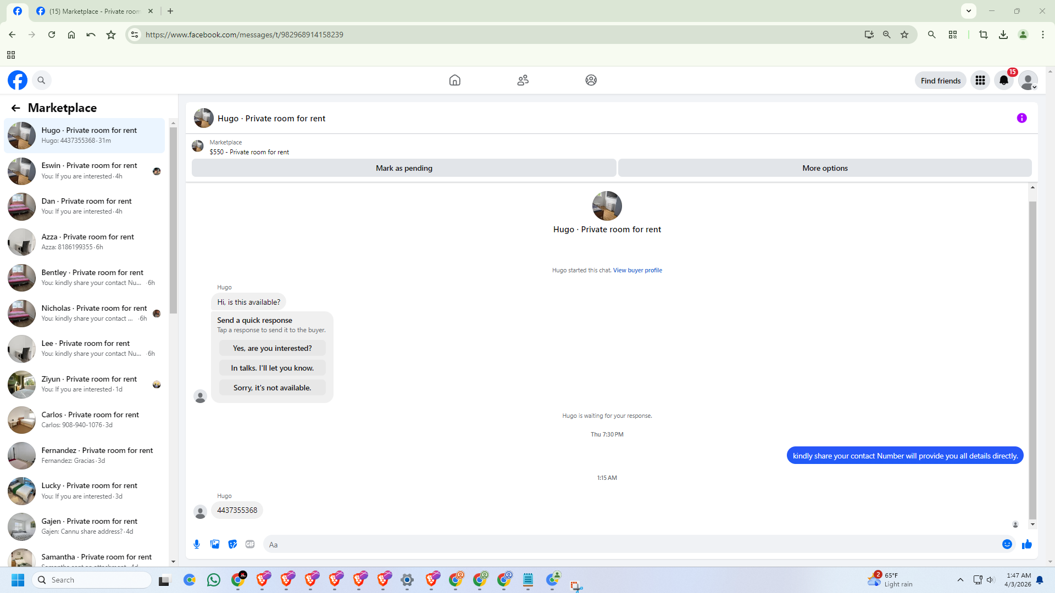Viewport: 1055px width, 593px height.
Task: Click the Windows taskbar Search box
Action: tap(92, 580)
